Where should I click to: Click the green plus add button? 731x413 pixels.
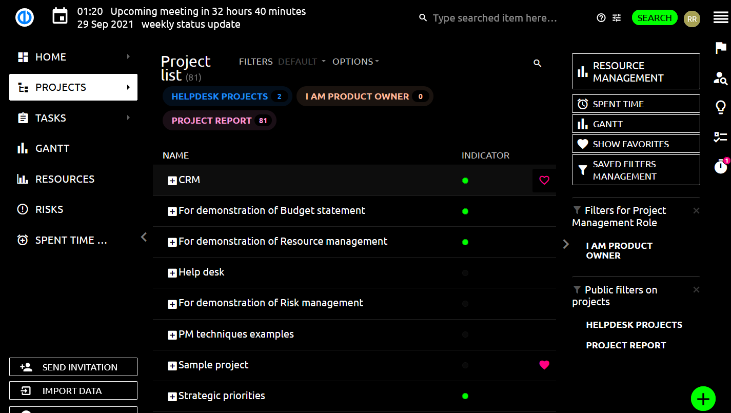tap(703, 399)
